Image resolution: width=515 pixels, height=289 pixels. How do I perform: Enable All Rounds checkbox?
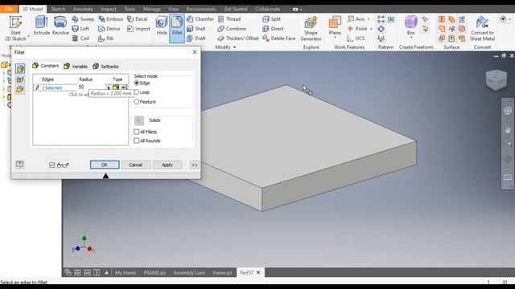(x=137, y=140)
